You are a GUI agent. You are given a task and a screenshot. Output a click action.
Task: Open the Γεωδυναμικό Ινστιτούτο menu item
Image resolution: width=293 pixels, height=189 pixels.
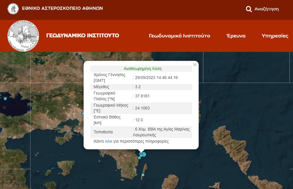(x=179, y=36)
